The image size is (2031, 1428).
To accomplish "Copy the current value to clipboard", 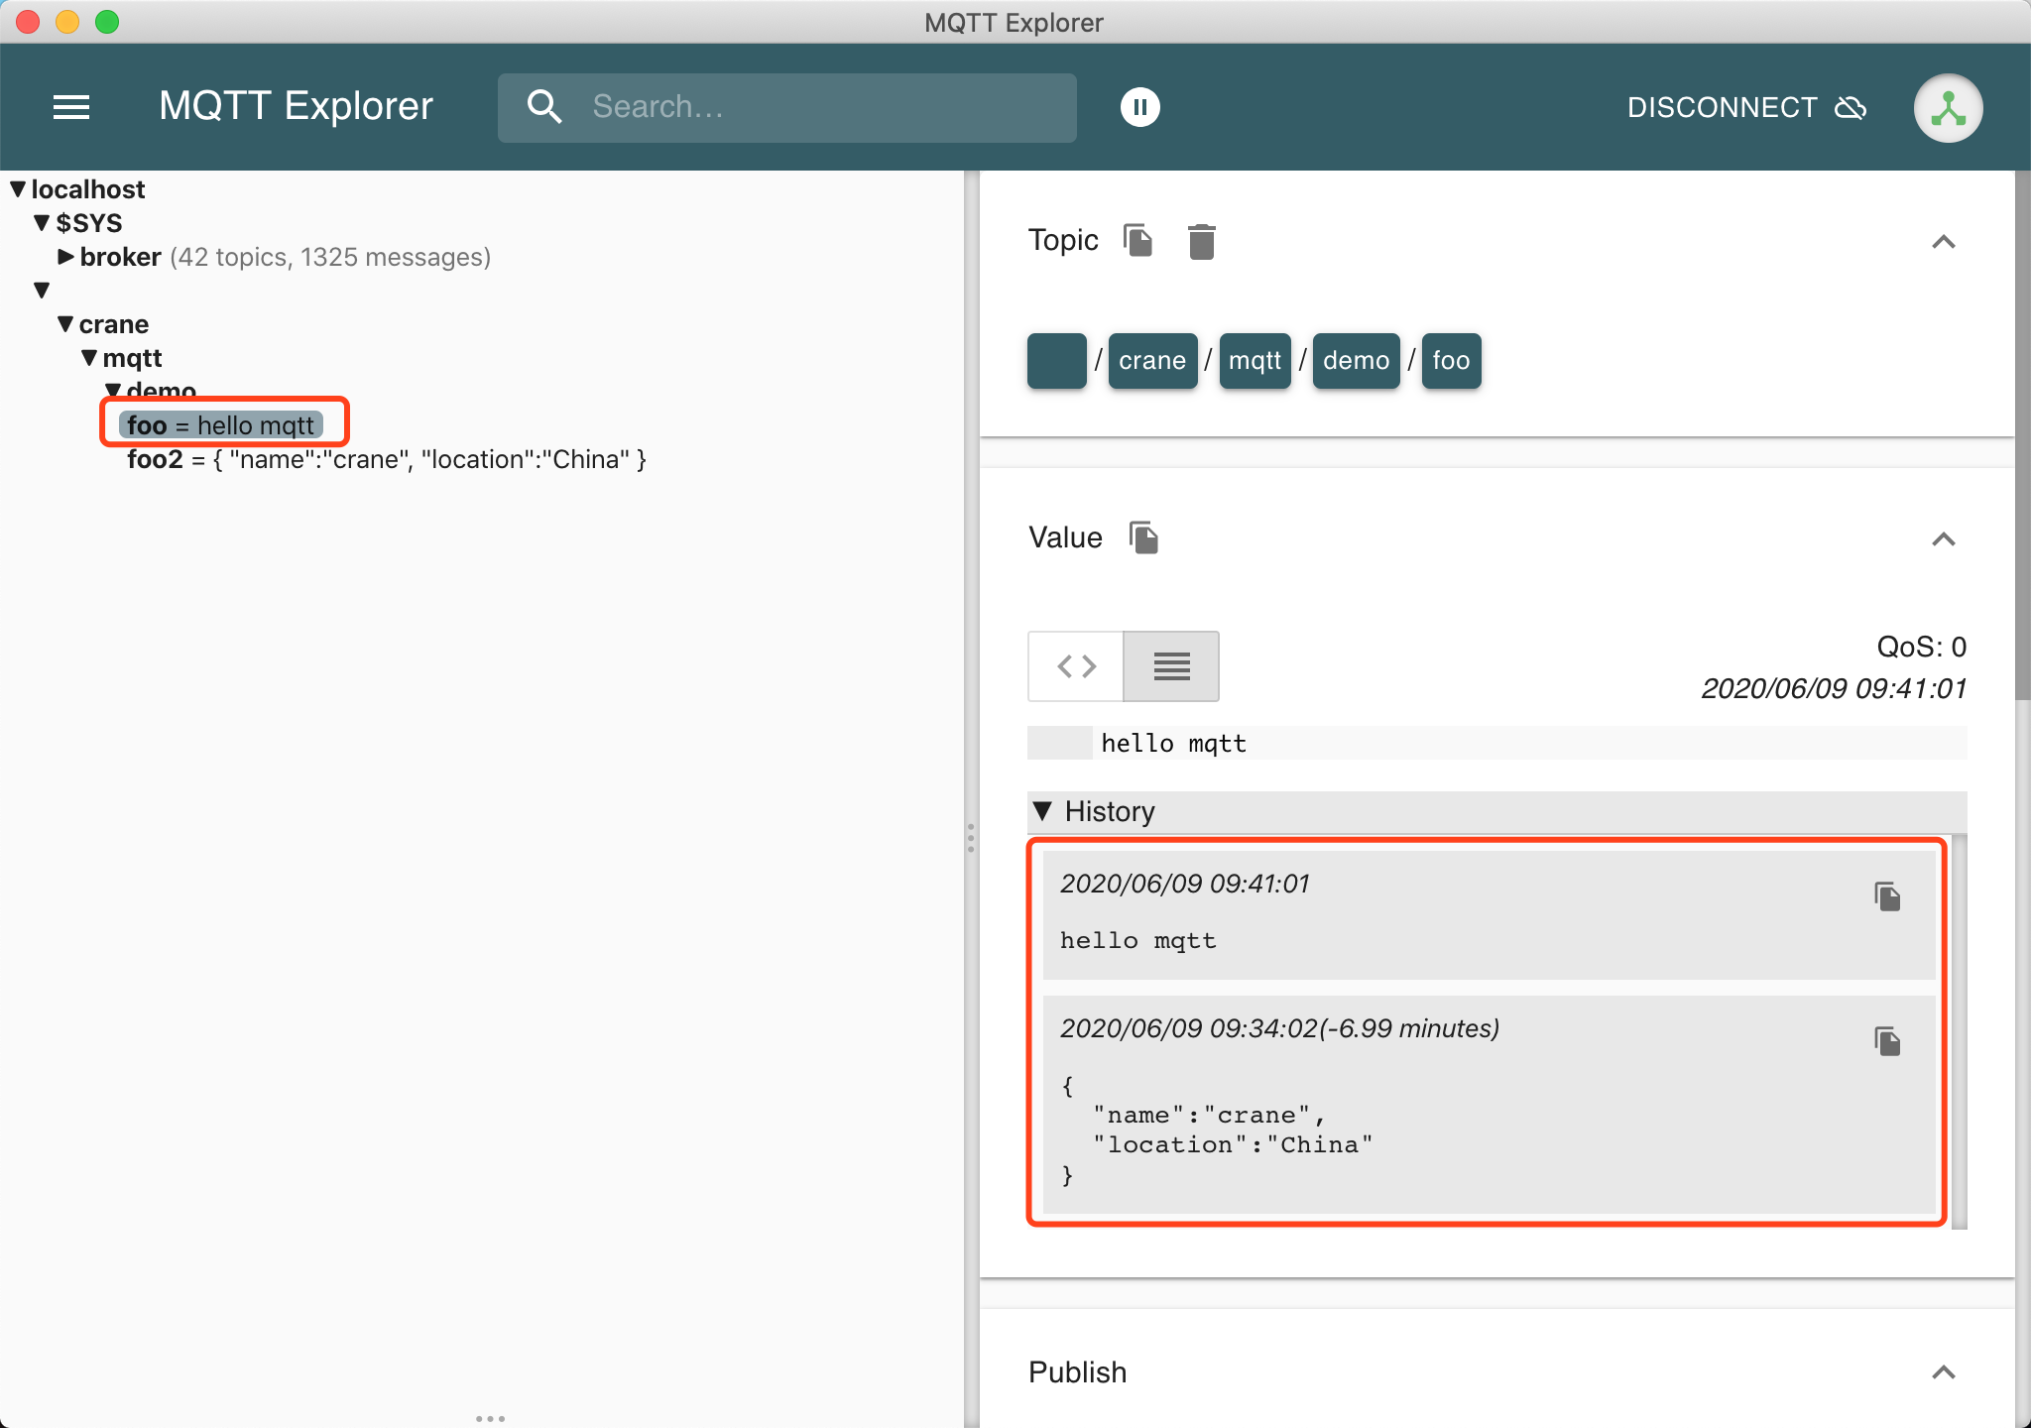I will (1143, 537).
